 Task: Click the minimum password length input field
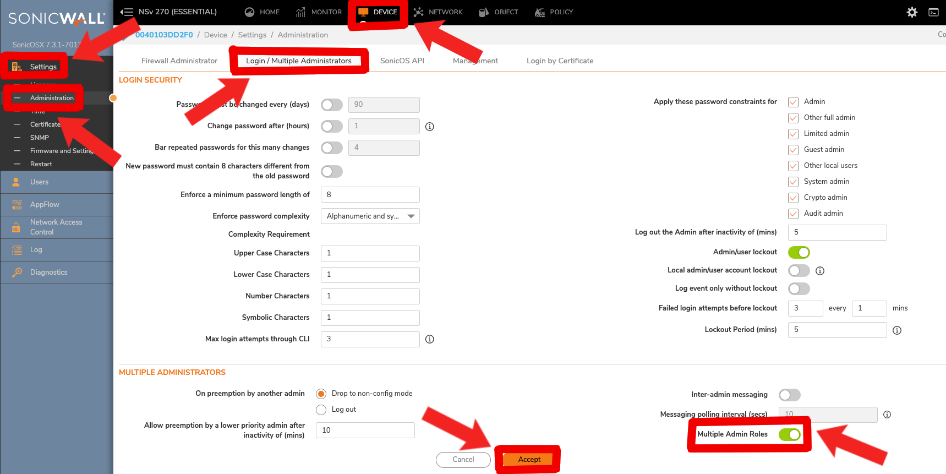pos(370,195)
